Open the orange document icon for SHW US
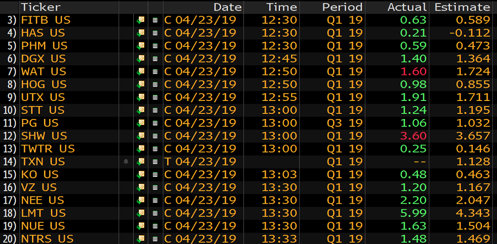The width and height of the screenshot is (497, 244). [140, 136]
